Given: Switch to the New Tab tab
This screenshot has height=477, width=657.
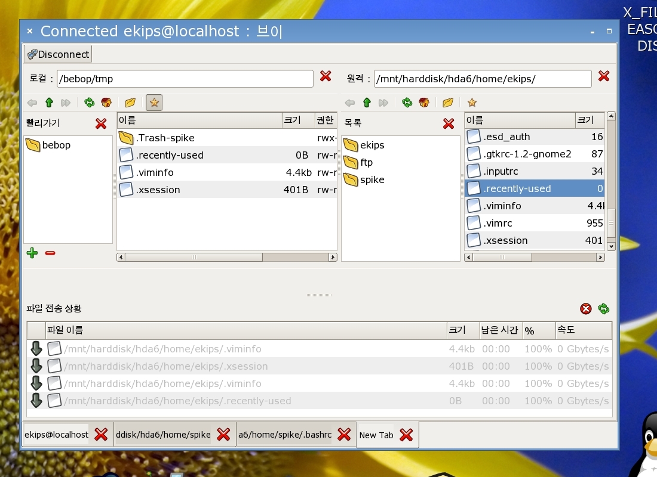Looking at the screenshot, I should click(x=376, y=435).
